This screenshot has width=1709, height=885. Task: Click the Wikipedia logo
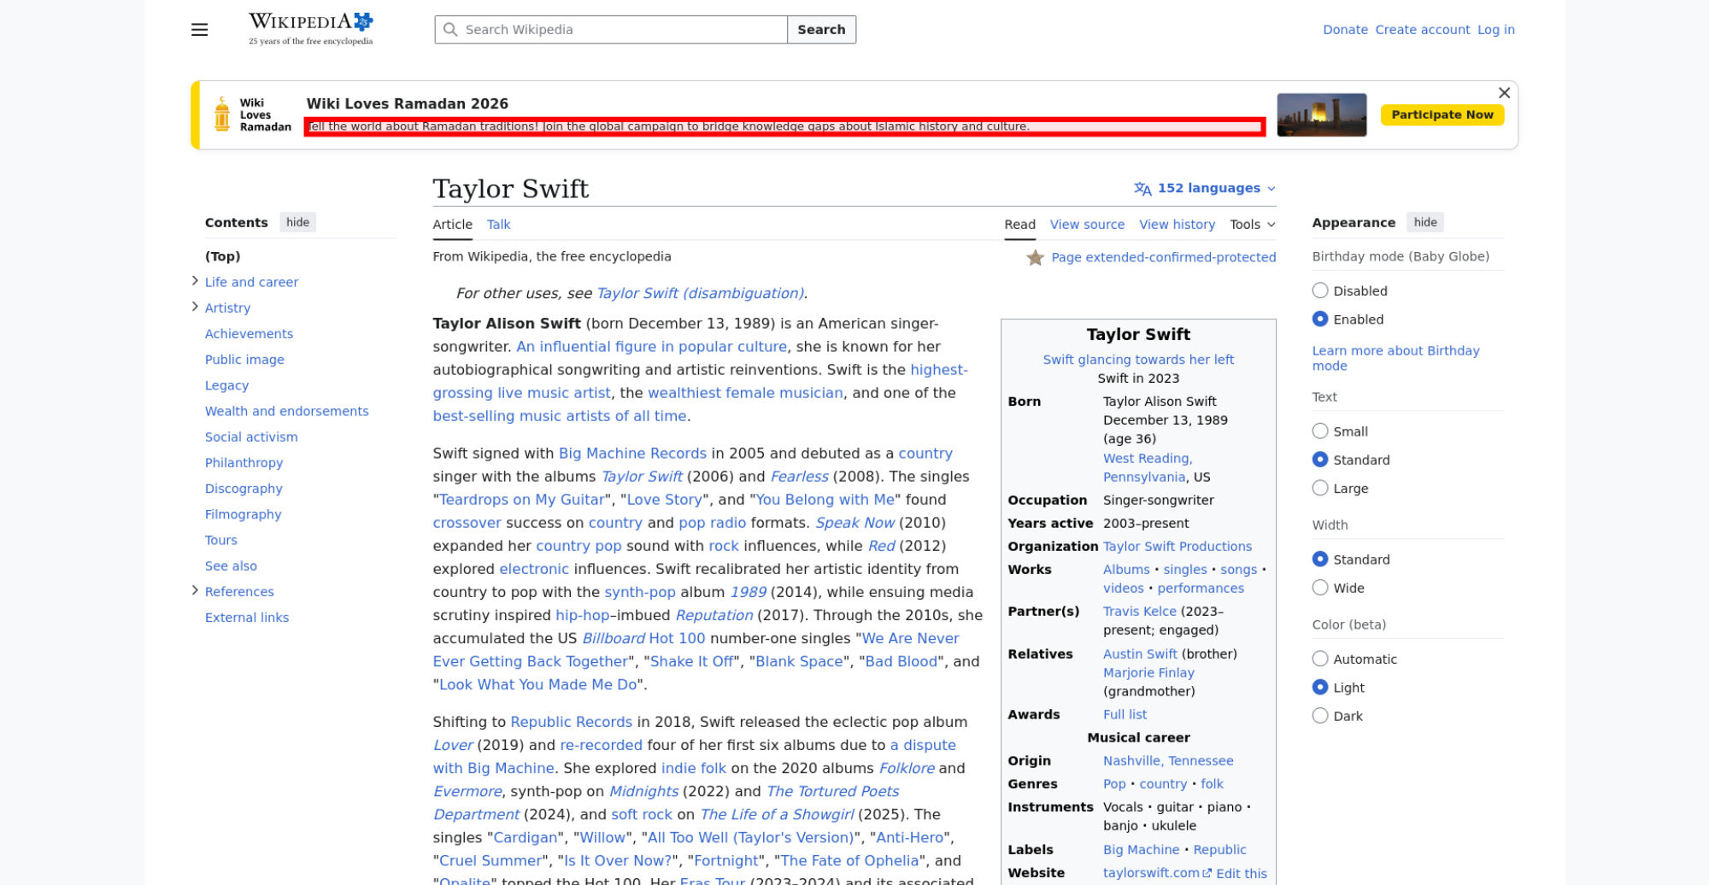310,29
